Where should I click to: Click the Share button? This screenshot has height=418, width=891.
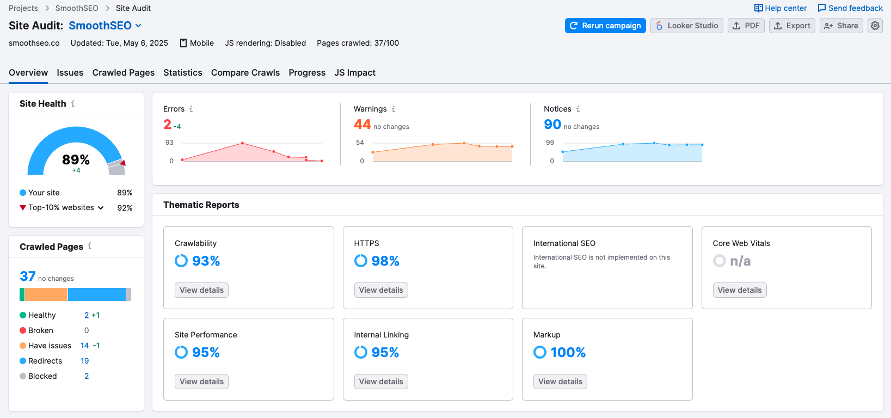pos(841,26)
